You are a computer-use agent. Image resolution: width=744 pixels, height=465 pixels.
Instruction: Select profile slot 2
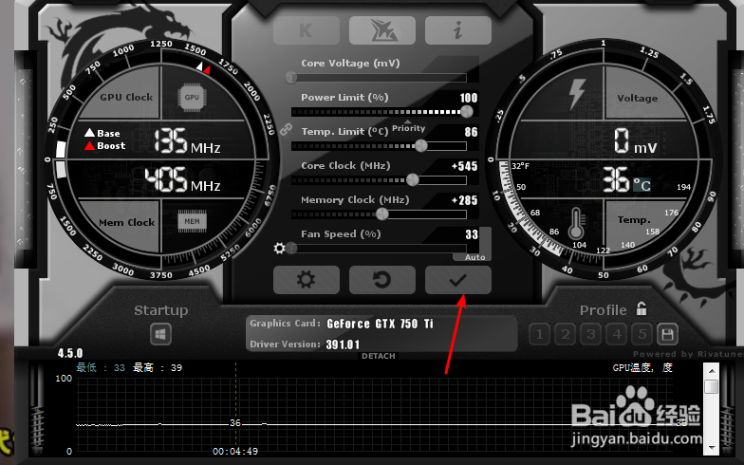[566, 334]
